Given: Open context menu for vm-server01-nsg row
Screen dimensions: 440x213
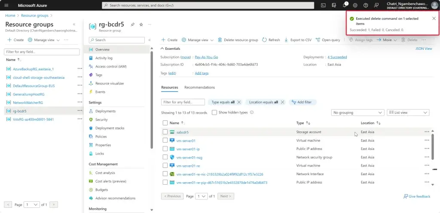Looking at the screenshot, I should point(427,157).
